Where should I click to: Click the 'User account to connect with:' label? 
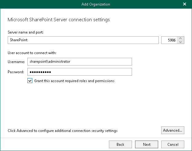[32, 53]
